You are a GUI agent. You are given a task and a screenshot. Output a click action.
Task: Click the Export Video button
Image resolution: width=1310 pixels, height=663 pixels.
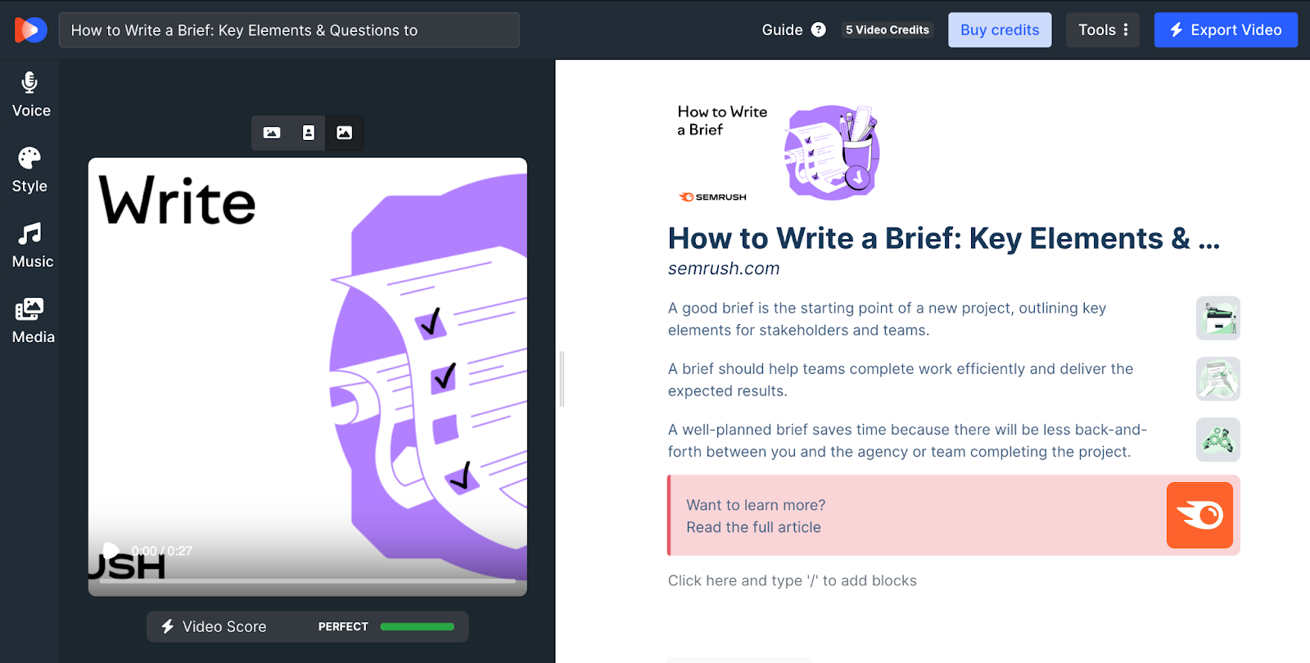point(1225,30)
